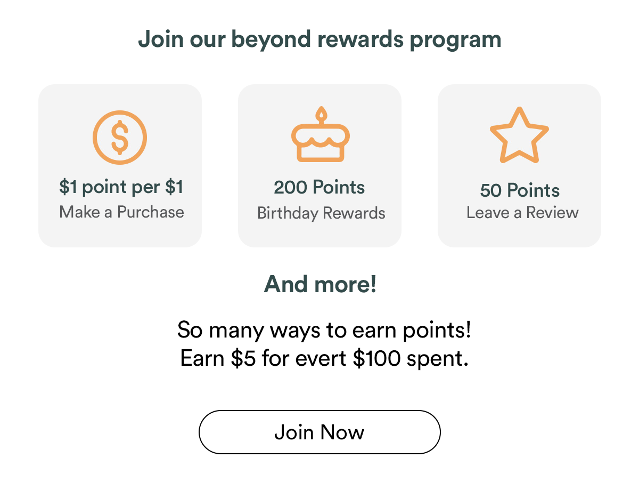Click the "$100" amount in the earn text
Screen dimensions: 639x482
coord(376,358)
